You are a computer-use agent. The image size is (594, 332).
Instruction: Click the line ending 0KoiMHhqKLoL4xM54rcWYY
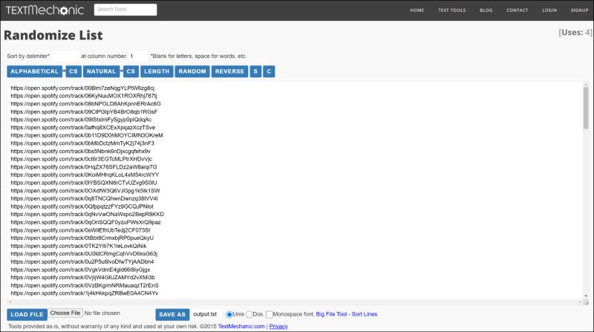point(85,175)
